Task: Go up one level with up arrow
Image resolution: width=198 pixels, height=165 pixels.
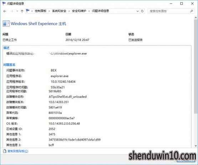Action: pyautogui.click(x=22, y=11)
